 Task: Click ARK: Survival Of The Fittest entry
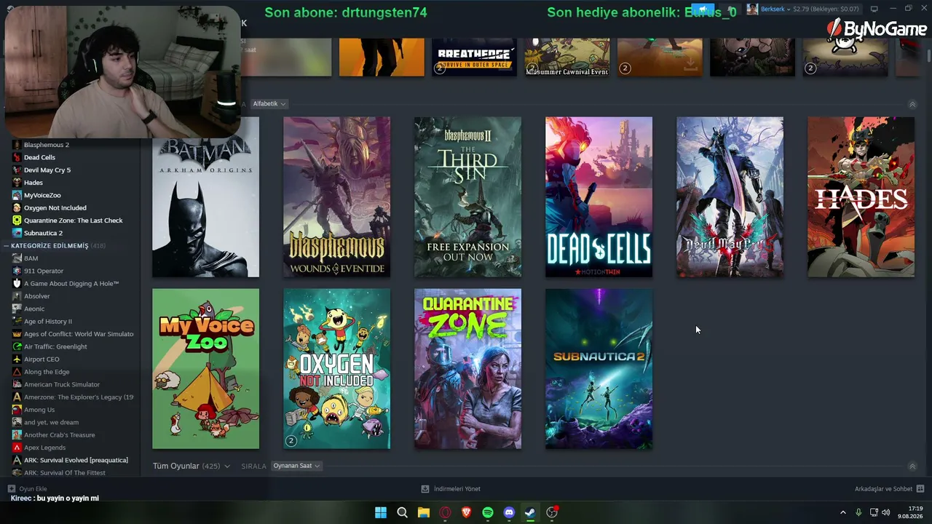(65, 472)
